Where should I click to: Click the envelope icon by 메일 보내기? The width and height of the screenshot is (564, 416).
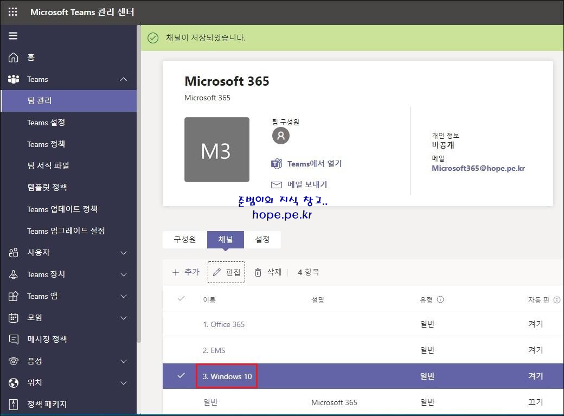(x=276, y=185)
